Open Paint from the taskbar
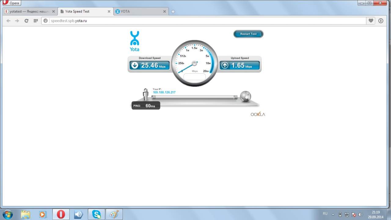The width and height of the screenshot is (391, 220). (114, 215)
